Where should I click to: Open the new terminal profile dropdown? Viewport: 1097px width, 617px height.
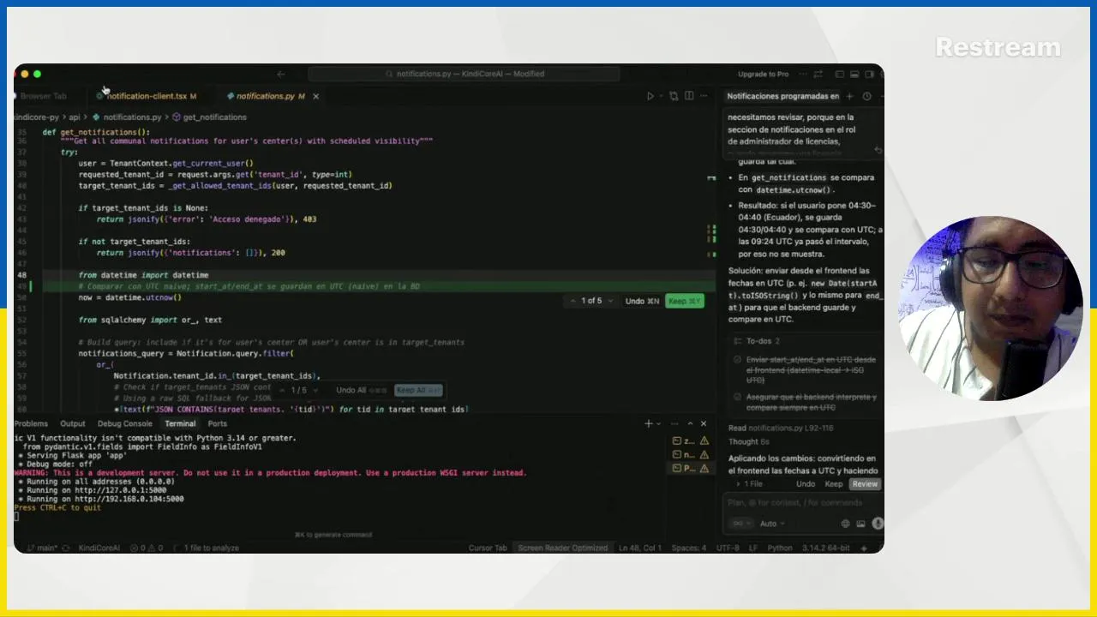(658, 423)
